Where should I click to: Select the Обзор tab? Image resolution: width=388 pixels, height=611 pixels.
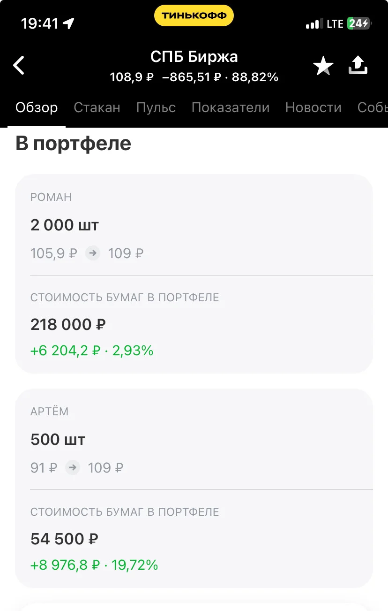(37, 107)
